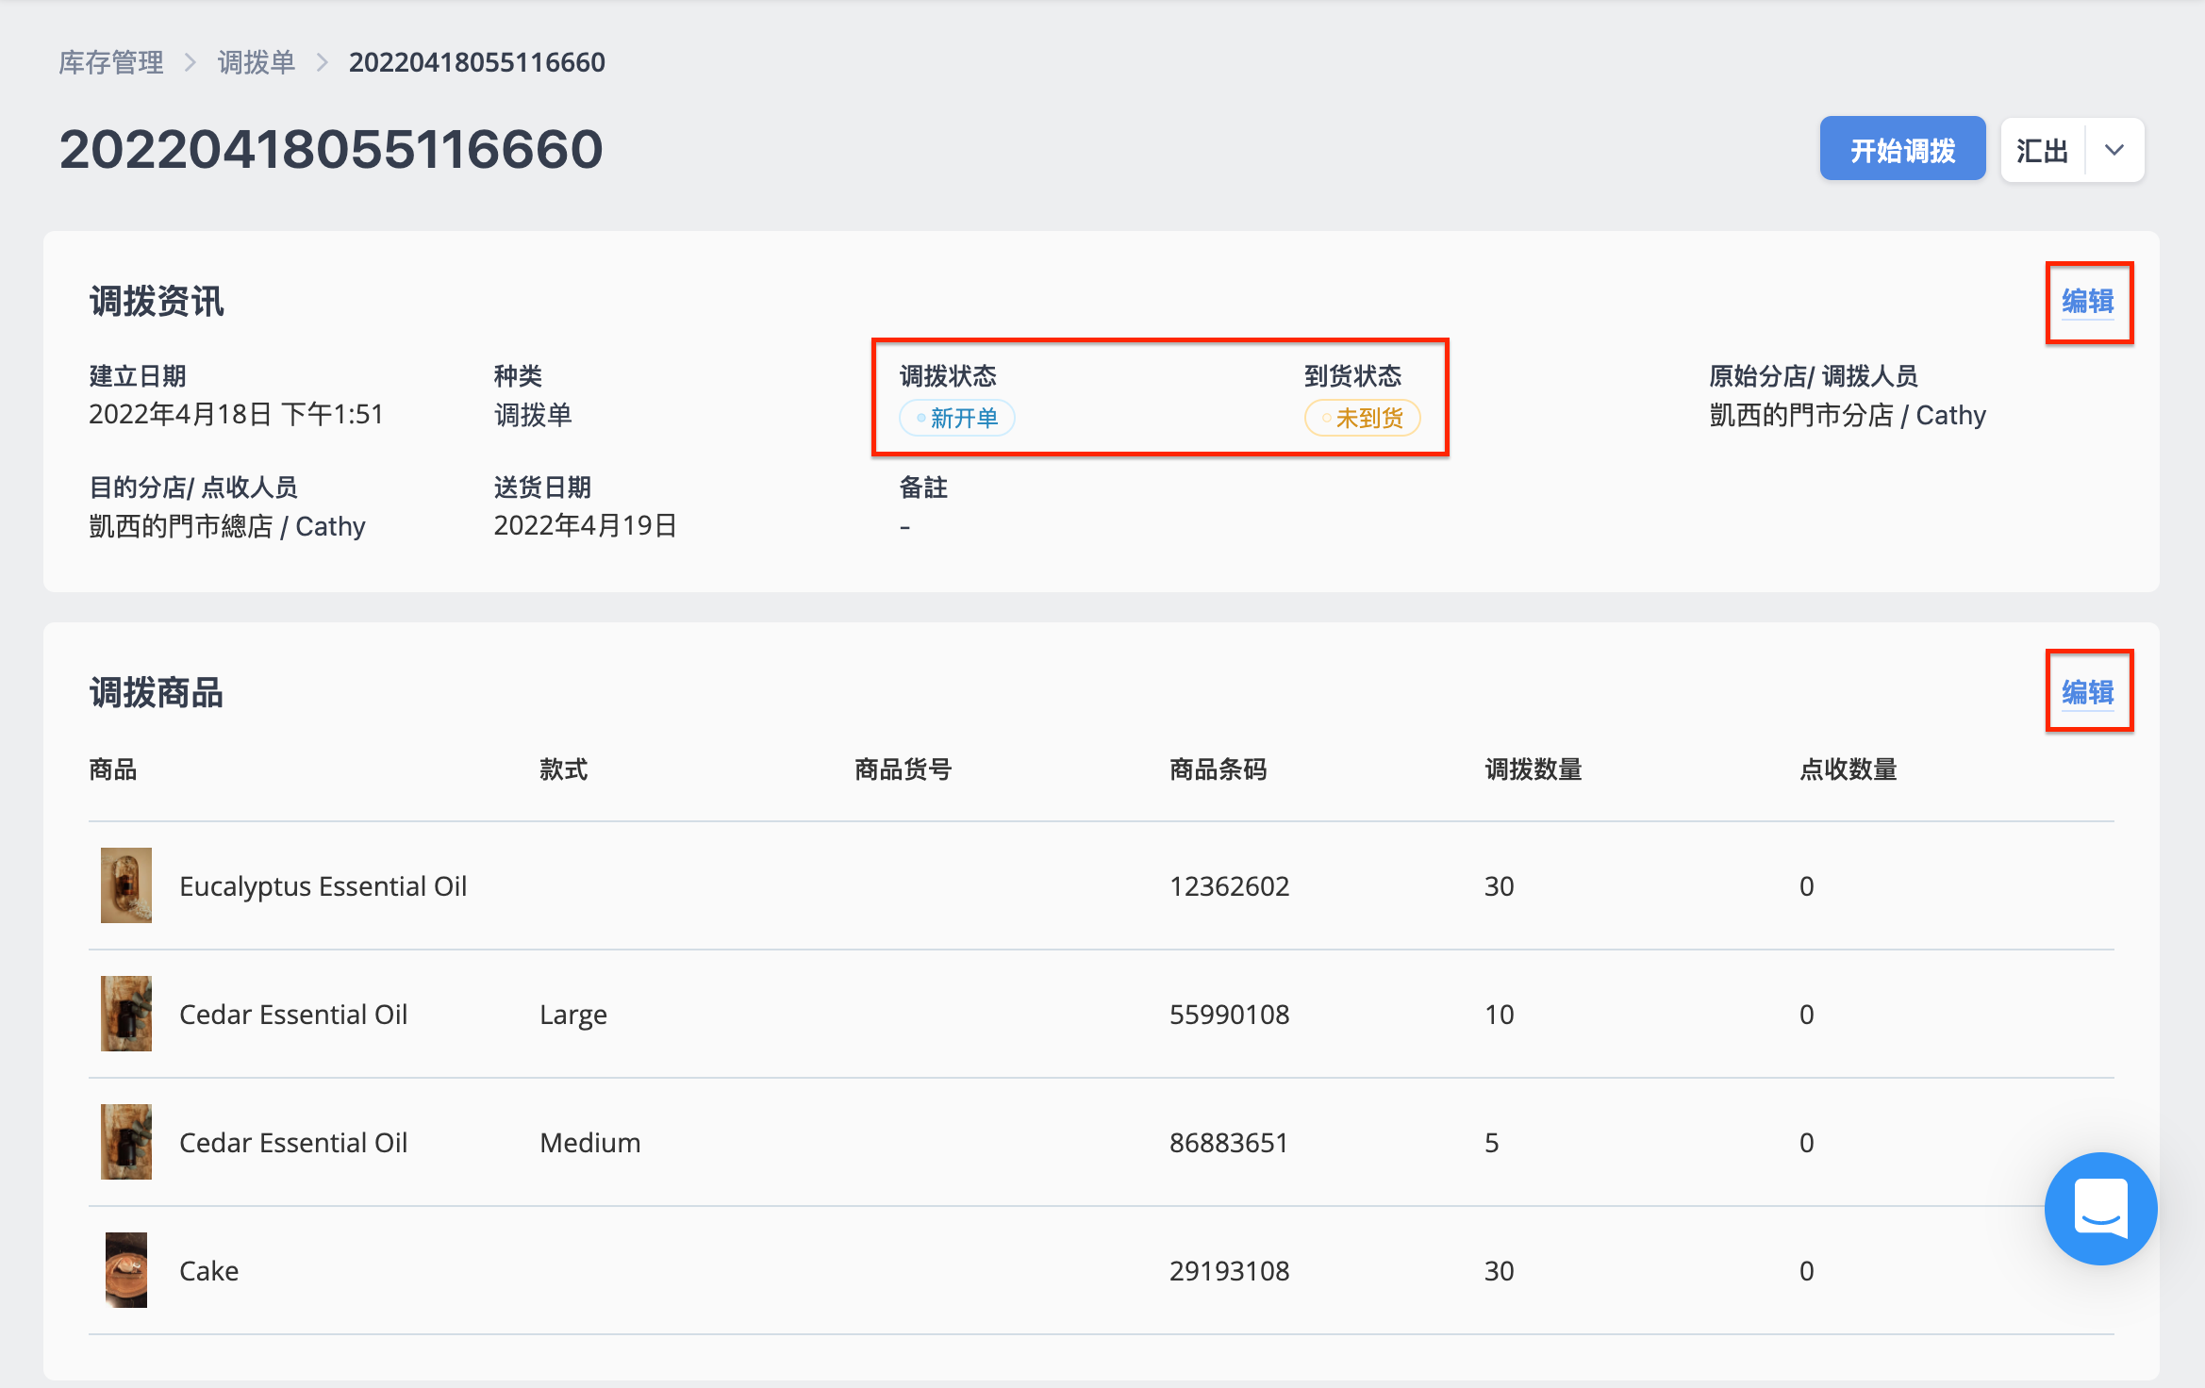Click the 未到货 arrival status badge
Screen dimensions: 2205x1388
1363,418
